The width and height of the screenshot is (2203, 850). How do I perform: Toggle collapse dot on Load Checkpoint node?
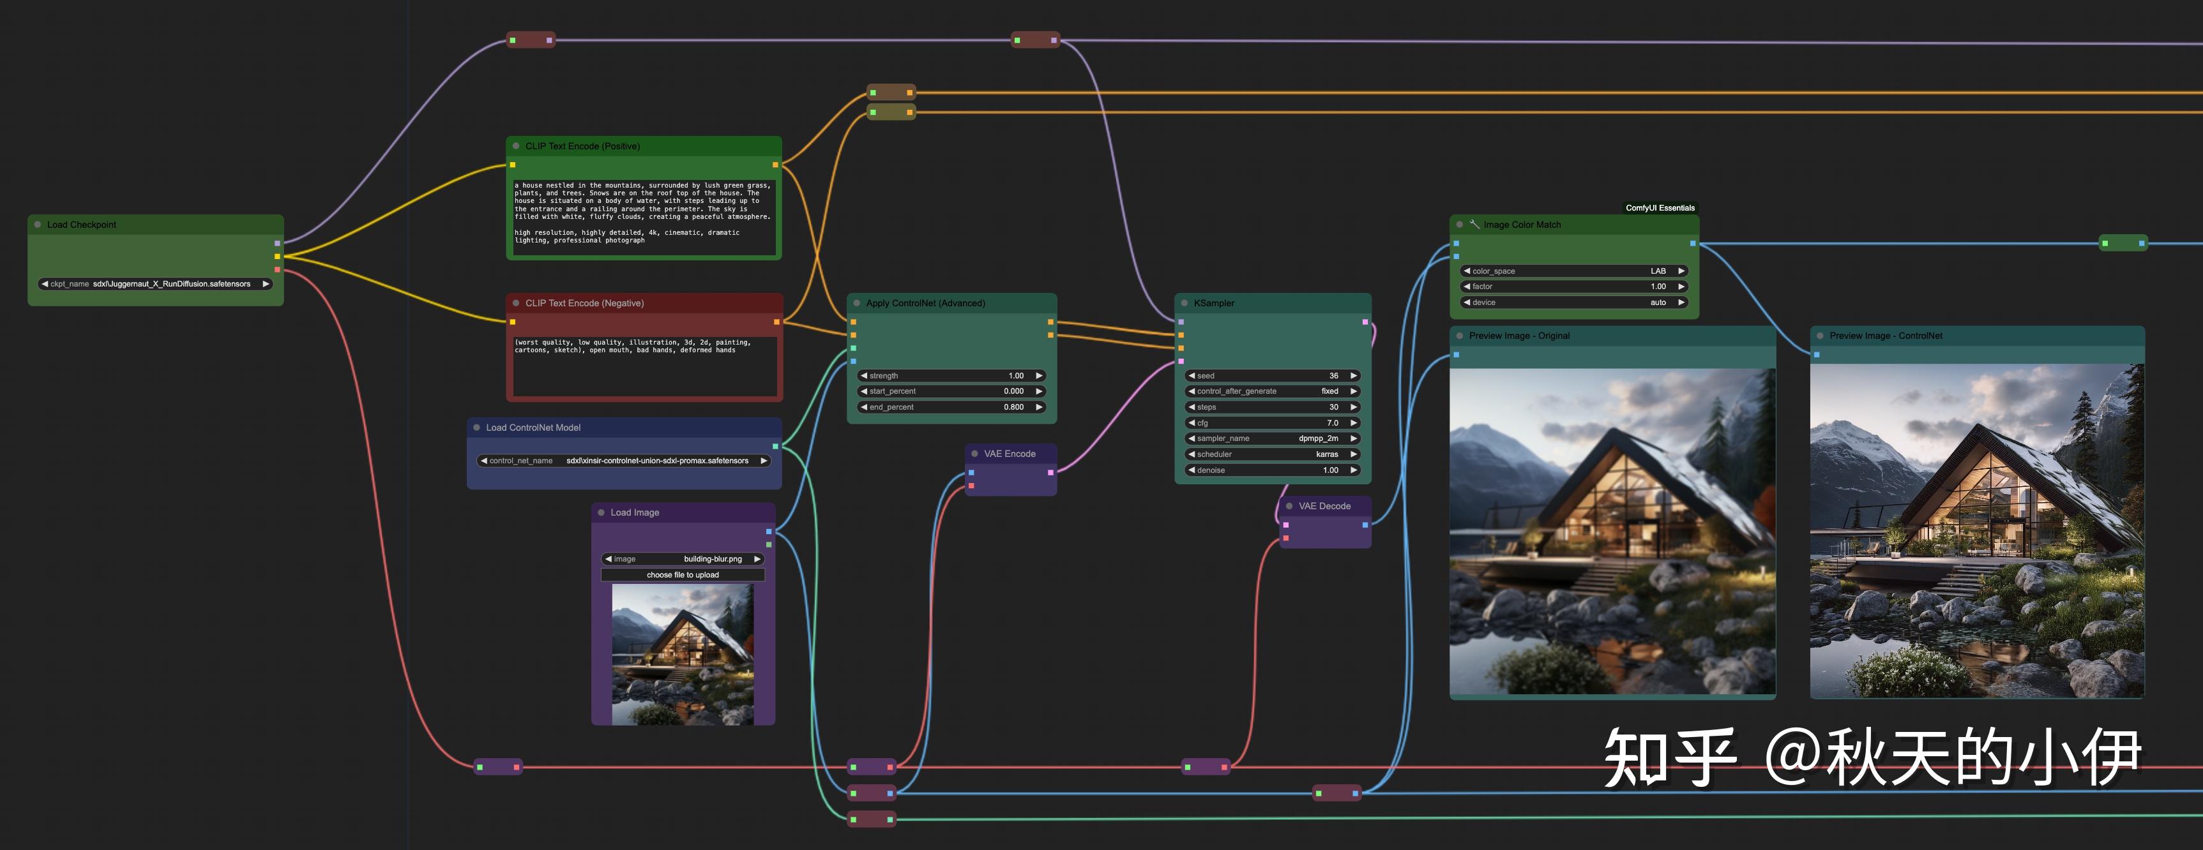[38, 225]
